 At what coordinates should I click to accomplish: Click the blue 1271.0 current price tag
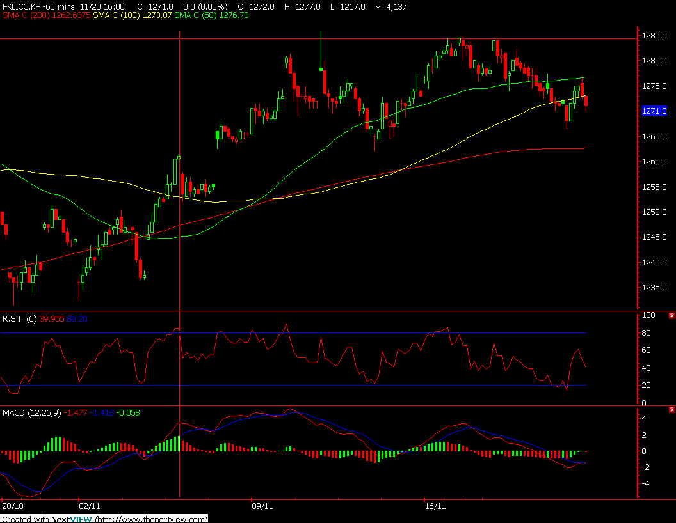[654, 111]
